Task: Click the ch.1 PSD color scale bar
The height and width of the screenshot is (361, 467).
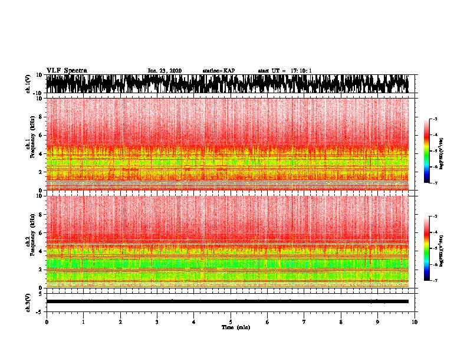Action: (x=426, y=151)
